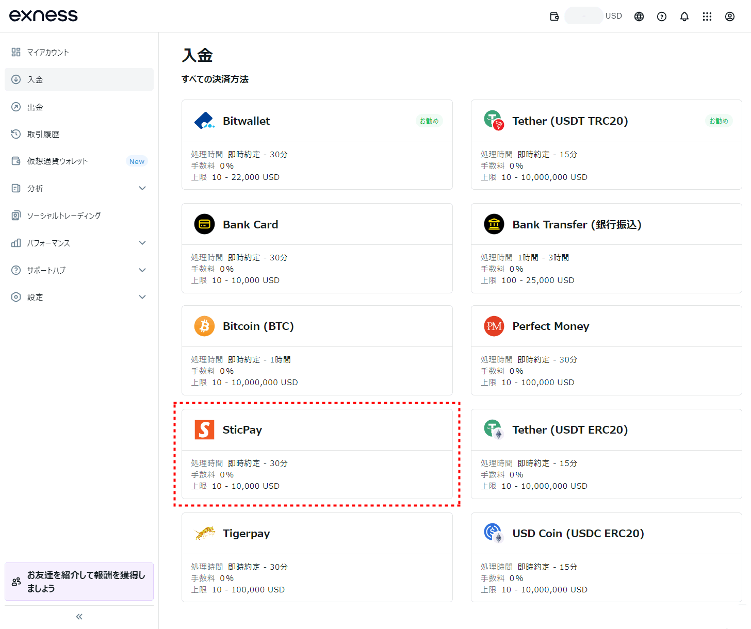
Task: Click the 出金 withdrawal arrow icon
Action: tap(16, 107)
